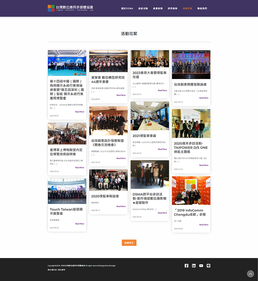Screen dimensions: 258x281
Task: Open the LinkedIn icon in the footer
Action: (x=194, y=266)
